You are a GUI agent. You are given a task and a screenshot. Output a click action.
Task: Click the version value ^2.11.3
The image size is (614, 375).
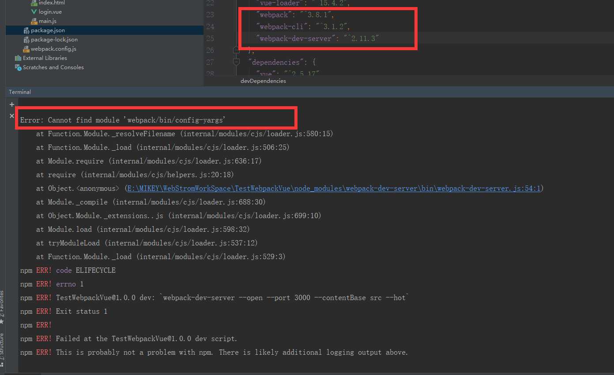pyautogui.click(x=362, y=38)
